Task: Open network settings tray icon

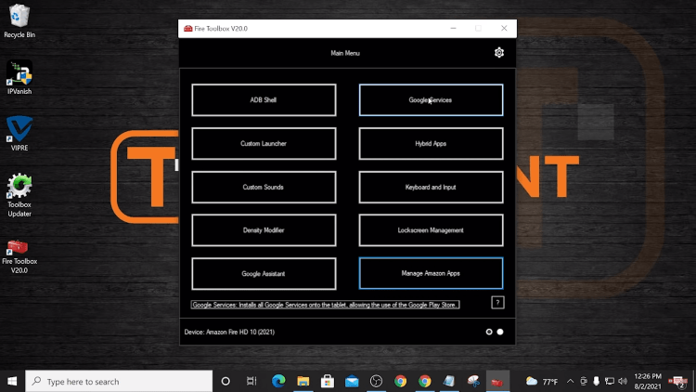Action: click(x=610, y=382)
